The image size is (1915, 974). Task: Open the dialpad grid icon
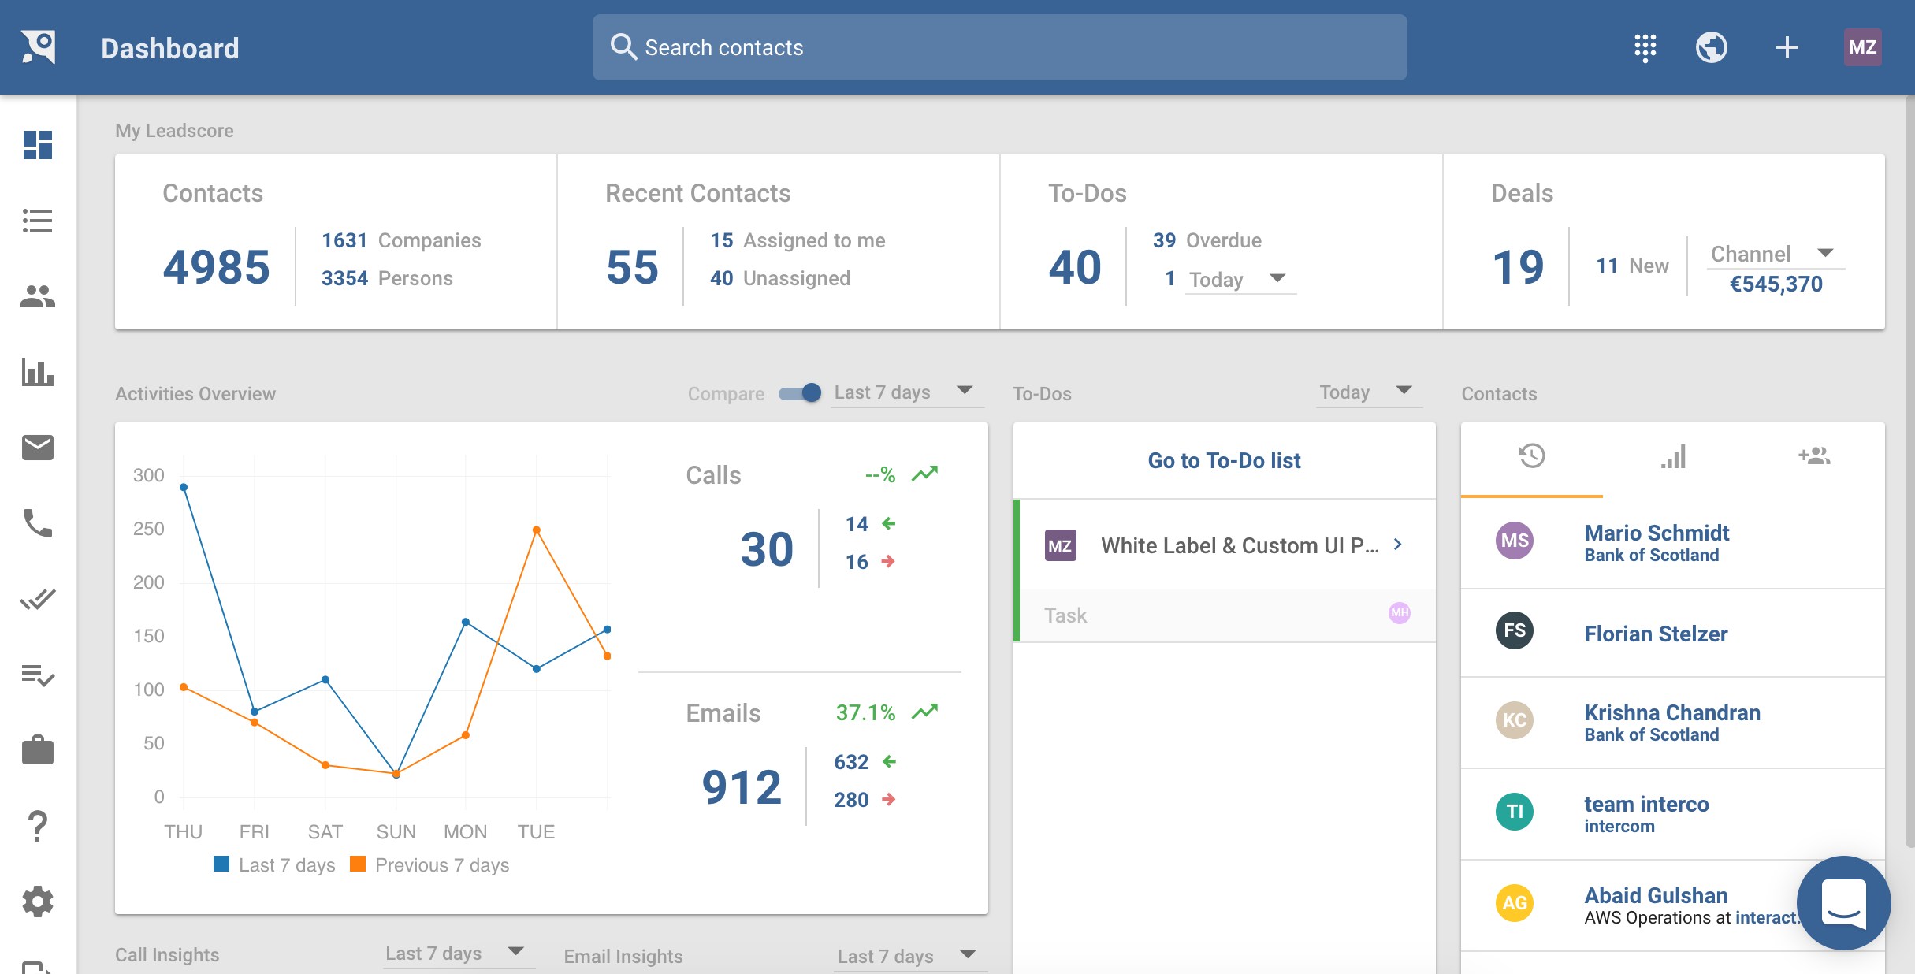point(1645,47)
